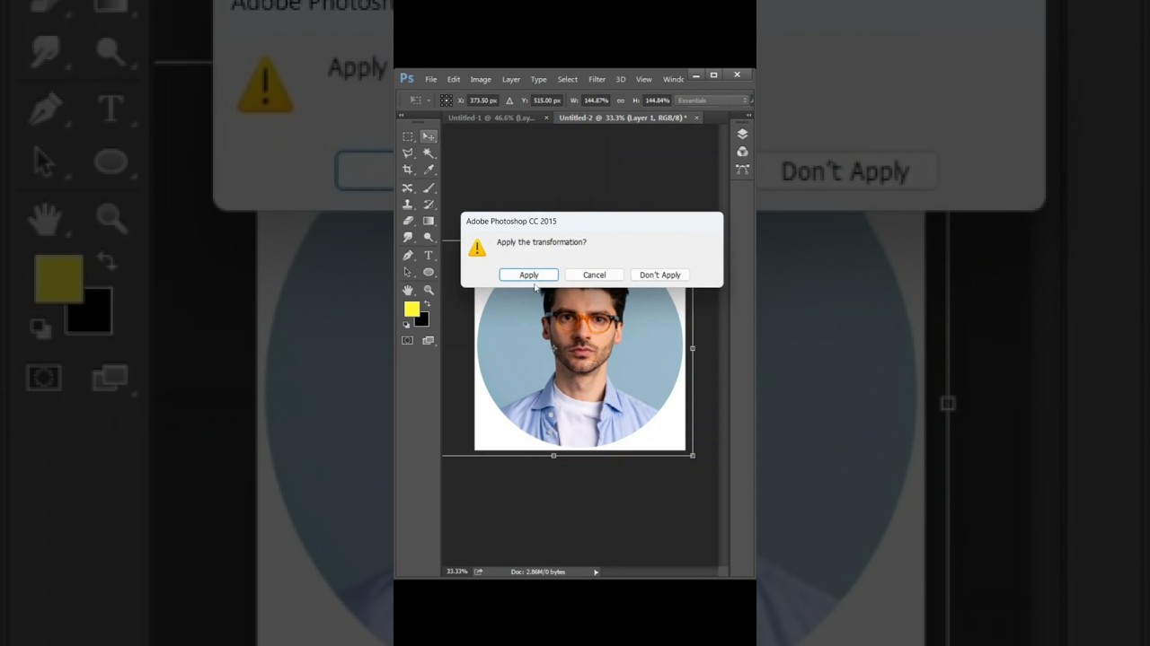Open the Filter menu
The image size is (1150, 646).
(597, 79)
